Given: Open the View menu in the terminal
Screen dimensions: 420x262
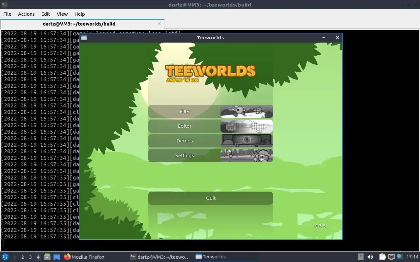Looking at the screenshot, I should click(x=62, y=14).
